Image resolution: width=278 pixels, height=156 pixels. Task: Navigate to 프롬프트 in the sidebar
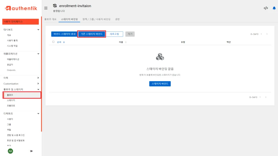tap(11, 106)
